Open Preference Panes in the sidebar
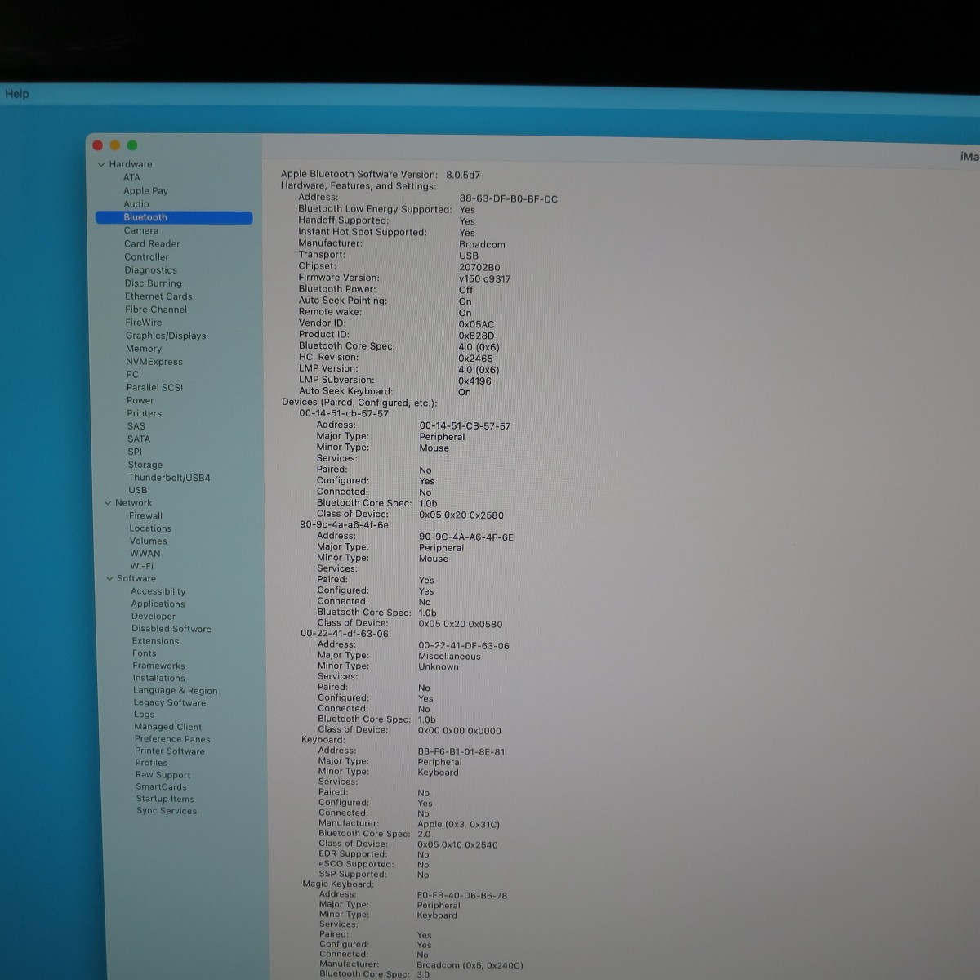Image resolution: width=980 pixels, height=980 pixels. pos(172,739)
